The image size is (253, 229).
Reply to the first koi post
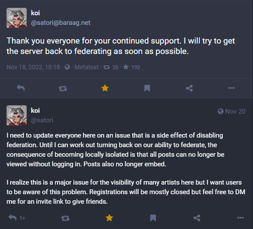[21, 88]
